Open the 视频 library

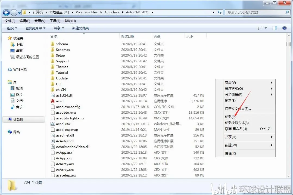pyautogui.click(x=19, y=88)
